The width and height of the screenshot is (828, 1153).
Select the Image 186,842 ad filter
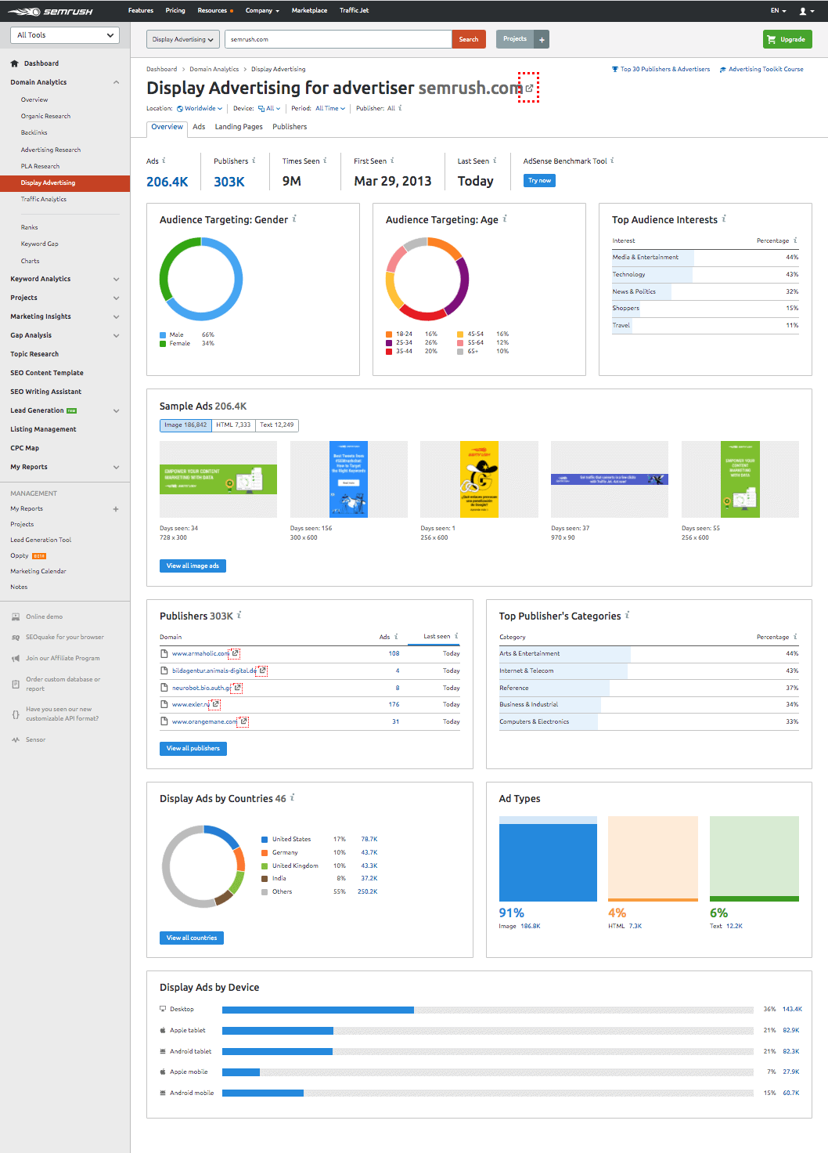[185, 425]
